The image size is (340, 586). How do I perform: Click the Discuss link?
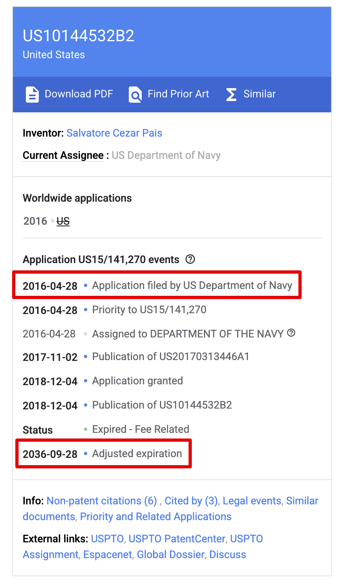[x=228, y=554]
